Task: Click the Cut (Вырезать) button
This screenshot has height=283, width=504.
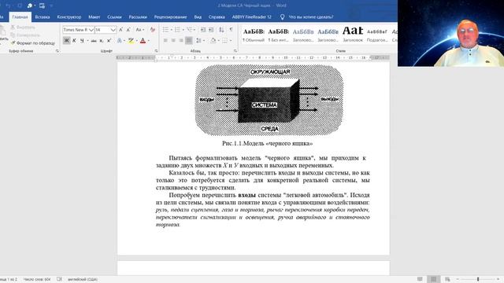Action: 23,28
